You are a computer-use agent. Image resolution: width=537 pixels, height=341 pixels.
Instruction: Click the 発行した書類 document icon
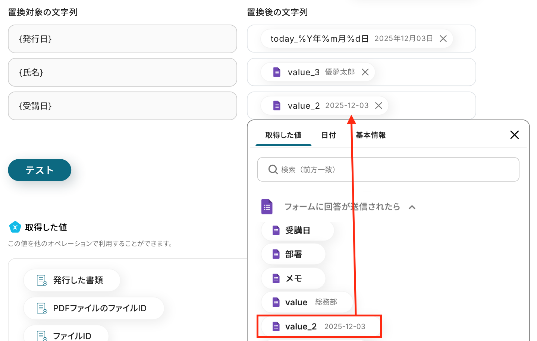[42, 280]
